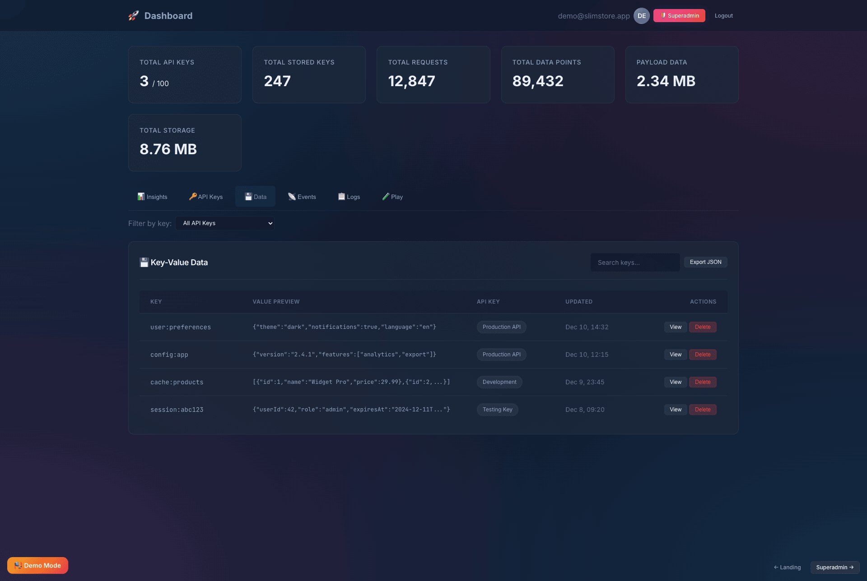This screenshot has width=867, height=581.
Task: Click the clipboard icon on Logs tab
Action: point(341,197)
